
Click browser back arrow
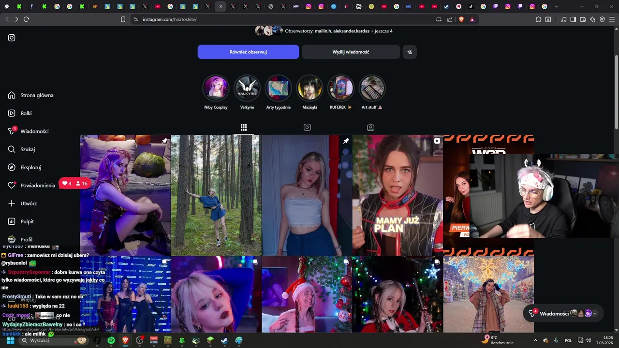[7, 19]
